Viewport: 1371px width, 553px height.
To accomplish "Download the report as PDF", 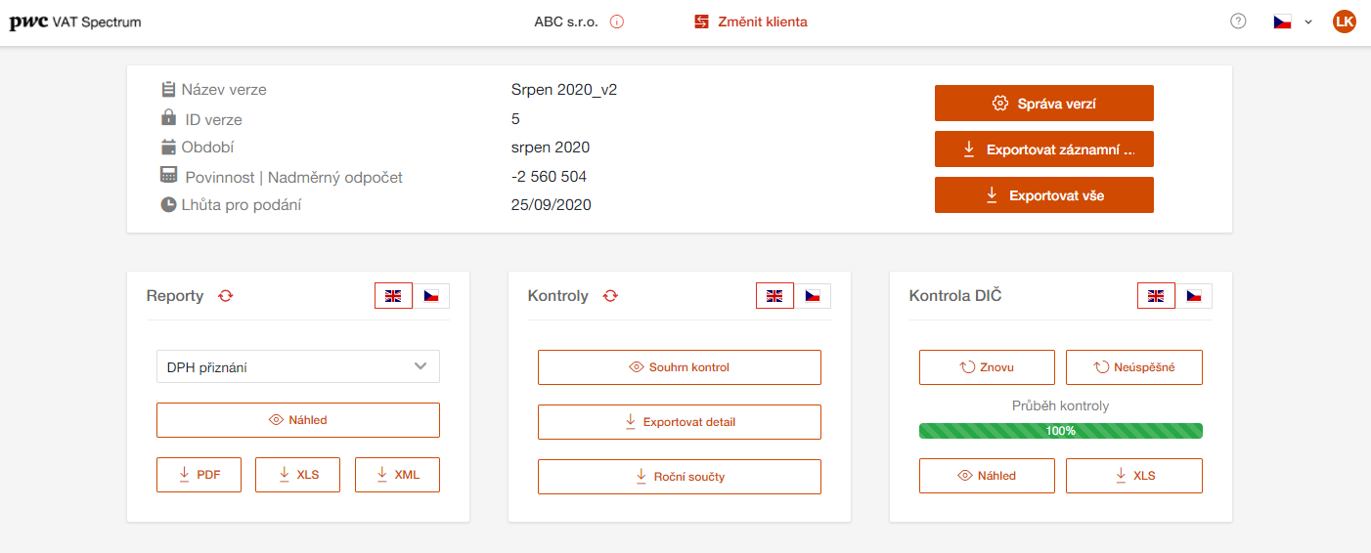I will (x=199, y=475).
